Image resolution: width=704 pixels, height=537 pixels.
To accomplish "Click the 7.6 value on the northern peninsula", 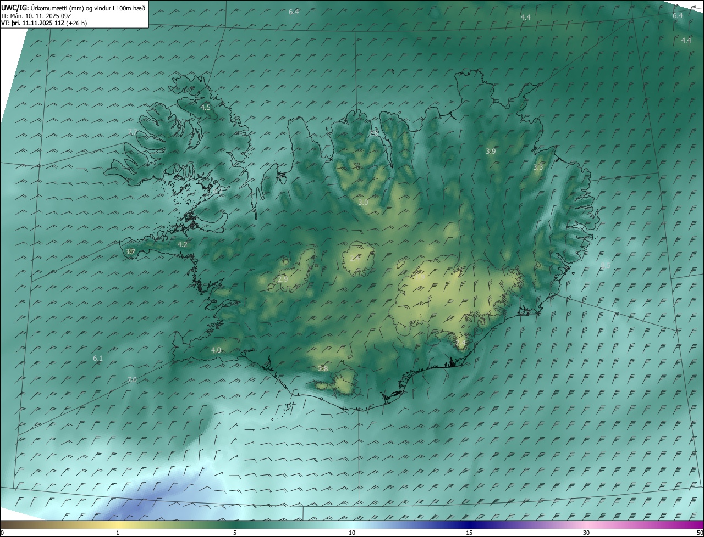I will point(375,132).
